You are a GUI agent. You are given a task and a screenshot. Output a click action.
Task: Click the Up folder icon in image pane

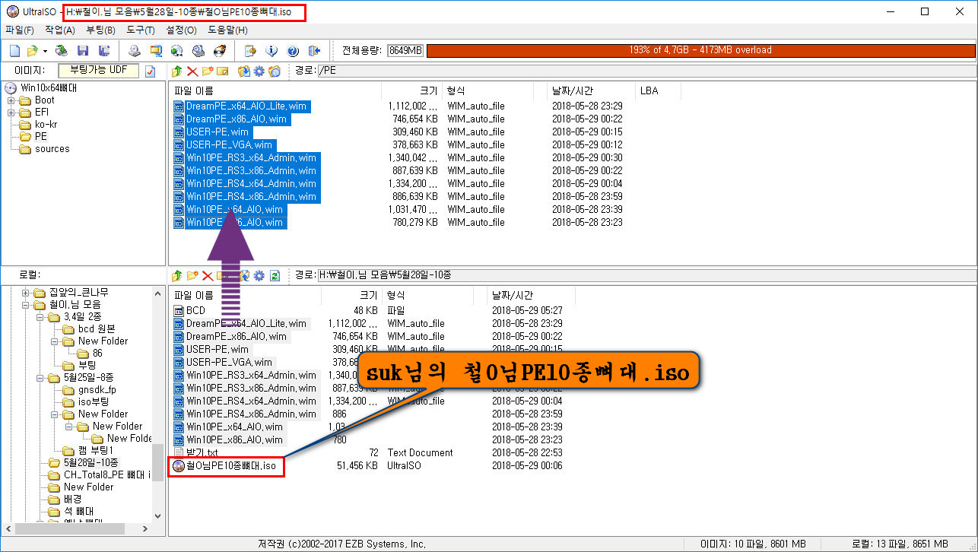tap(177, 71)
